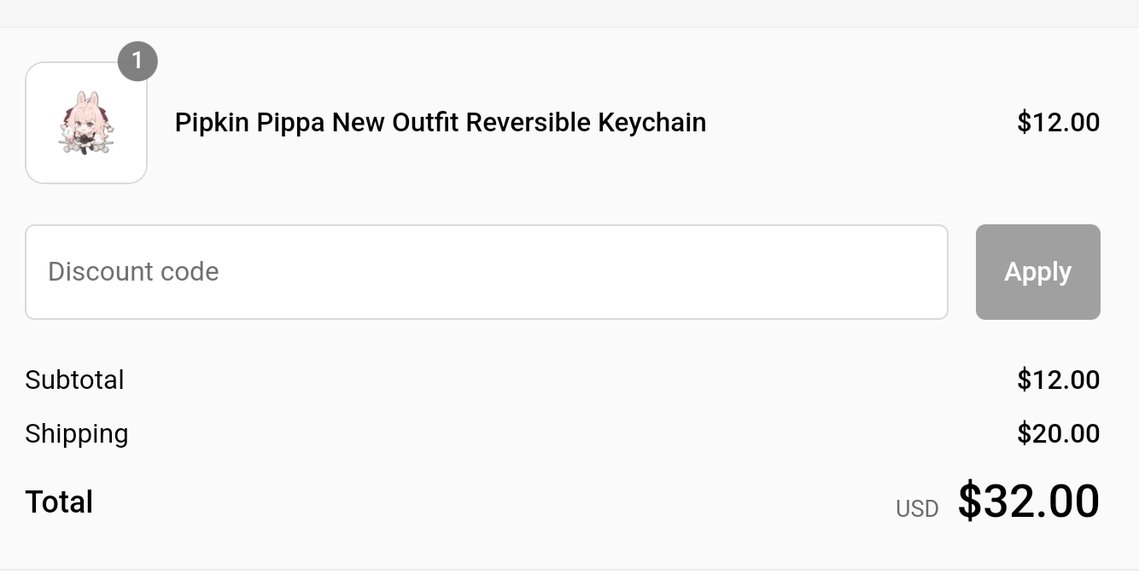This screenshot has height=574, width=1139.
Task: Click the quantity badge showing 1
Action: (x=137, y=61)
